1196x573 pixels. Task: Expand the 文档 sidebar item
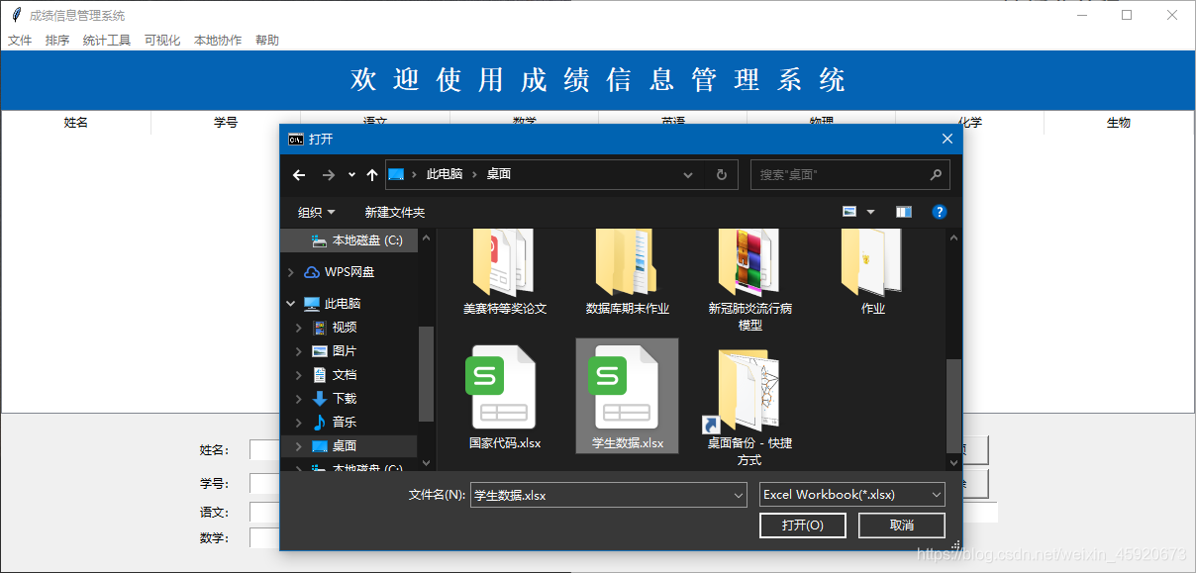click(x=300, y=374)
